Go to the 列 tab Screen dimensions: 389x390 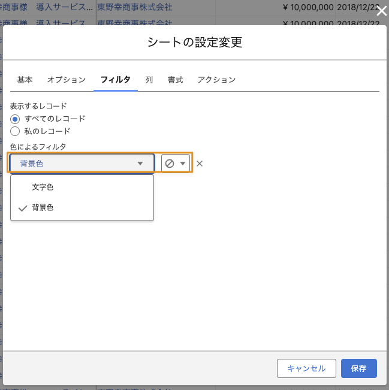pos(149,80)
